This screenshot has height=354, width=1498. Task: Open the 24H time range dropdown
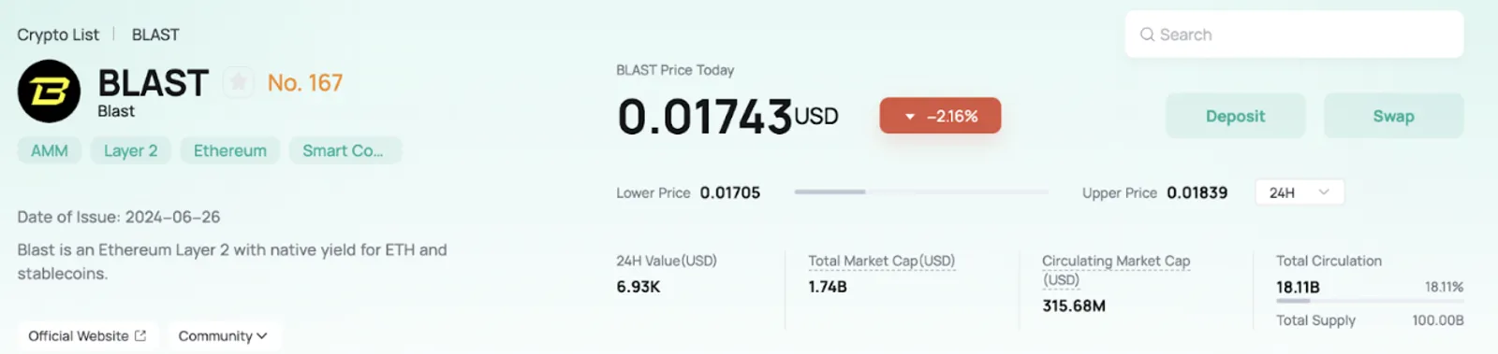point(1300,192)
